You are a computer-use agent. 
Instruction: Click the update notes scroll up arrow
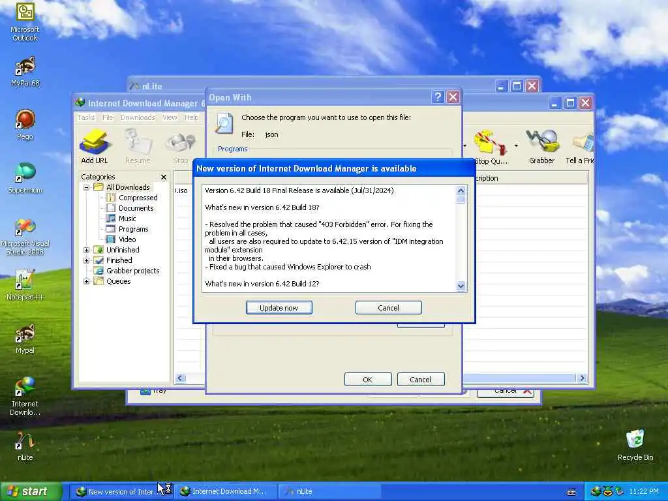461,190
